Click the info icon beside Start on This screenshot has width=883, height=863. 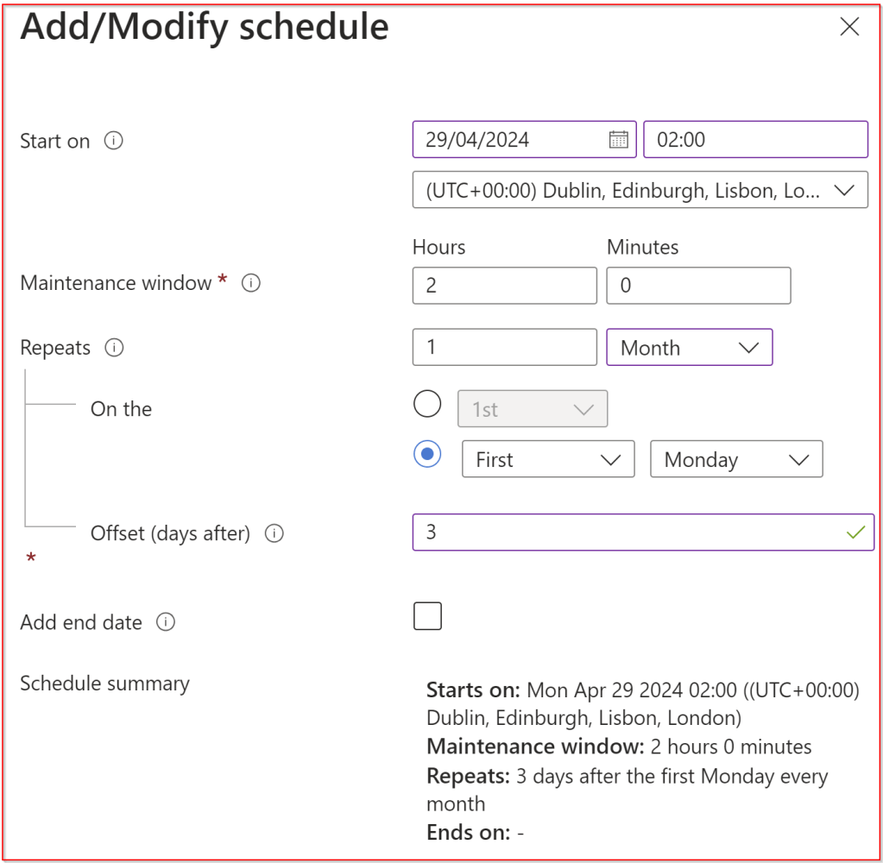click(113, 141)
